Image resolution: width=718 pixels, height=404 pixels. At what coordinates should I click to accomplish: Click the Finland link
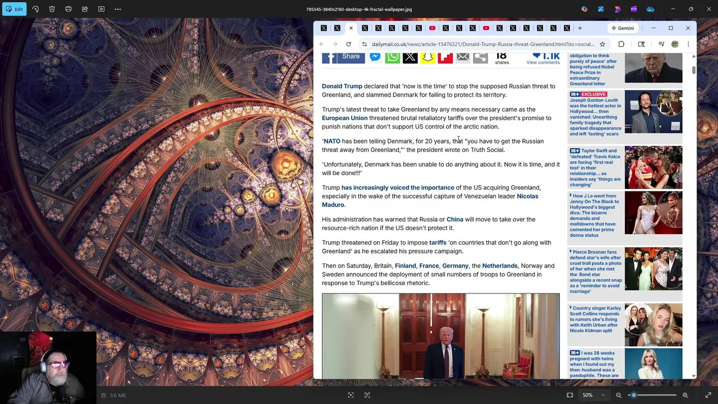point(405,265)
